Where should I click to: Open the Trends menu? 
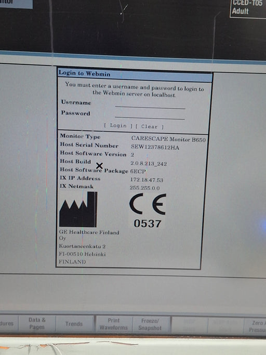(74, 324)
